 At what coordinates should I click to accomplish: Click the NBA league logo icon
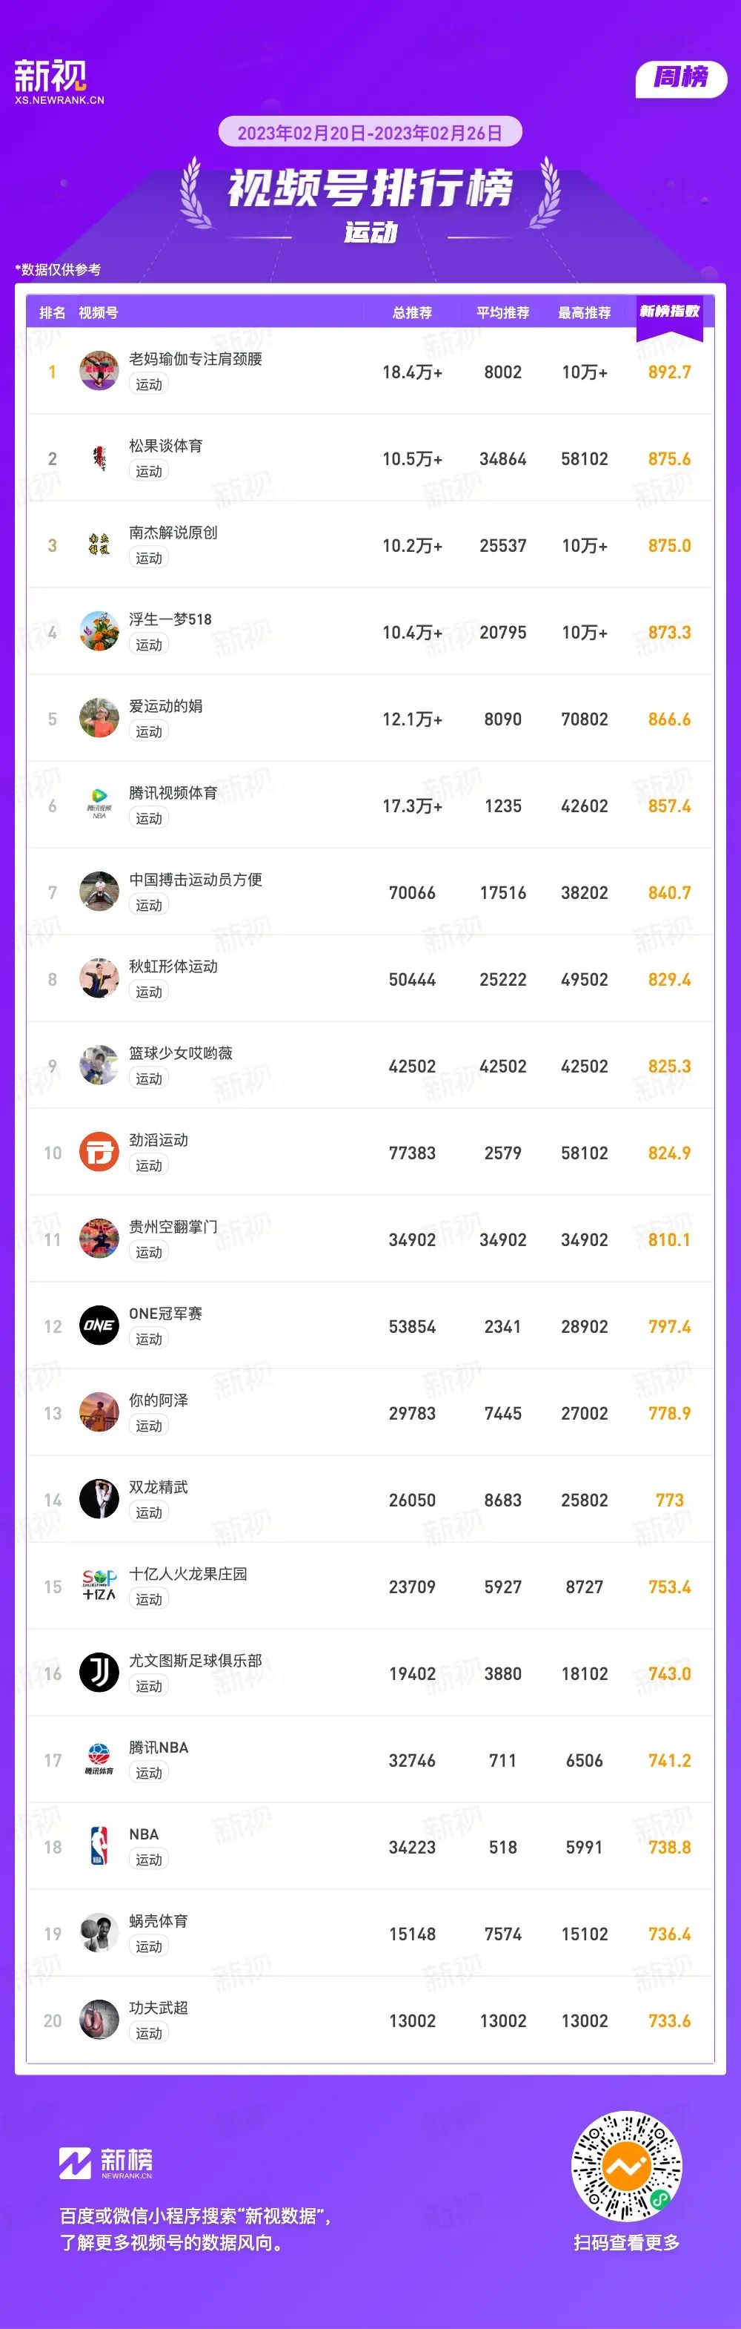[99, 1847]
